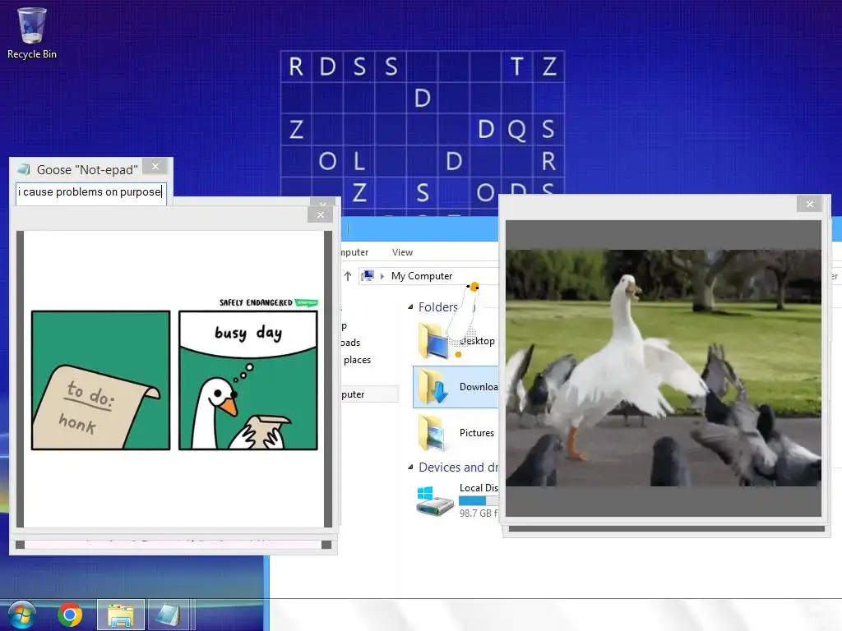Select the Local Disk drive icon
The image size is (842, 631).
(x=435, y=500)
